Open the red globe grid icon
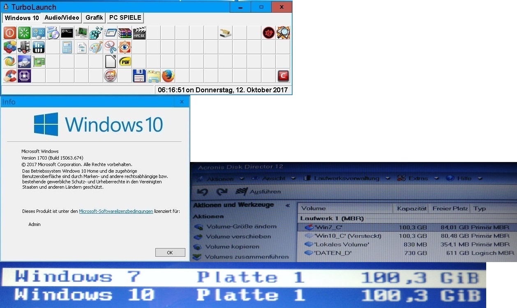Screen dimensions: 517x308 tap(110, 76)
